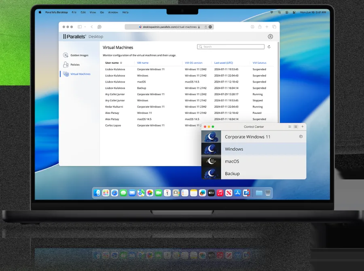Switch Control Center to compact list view
This screenshot has width=364, height=271.
tap(296, 126)
